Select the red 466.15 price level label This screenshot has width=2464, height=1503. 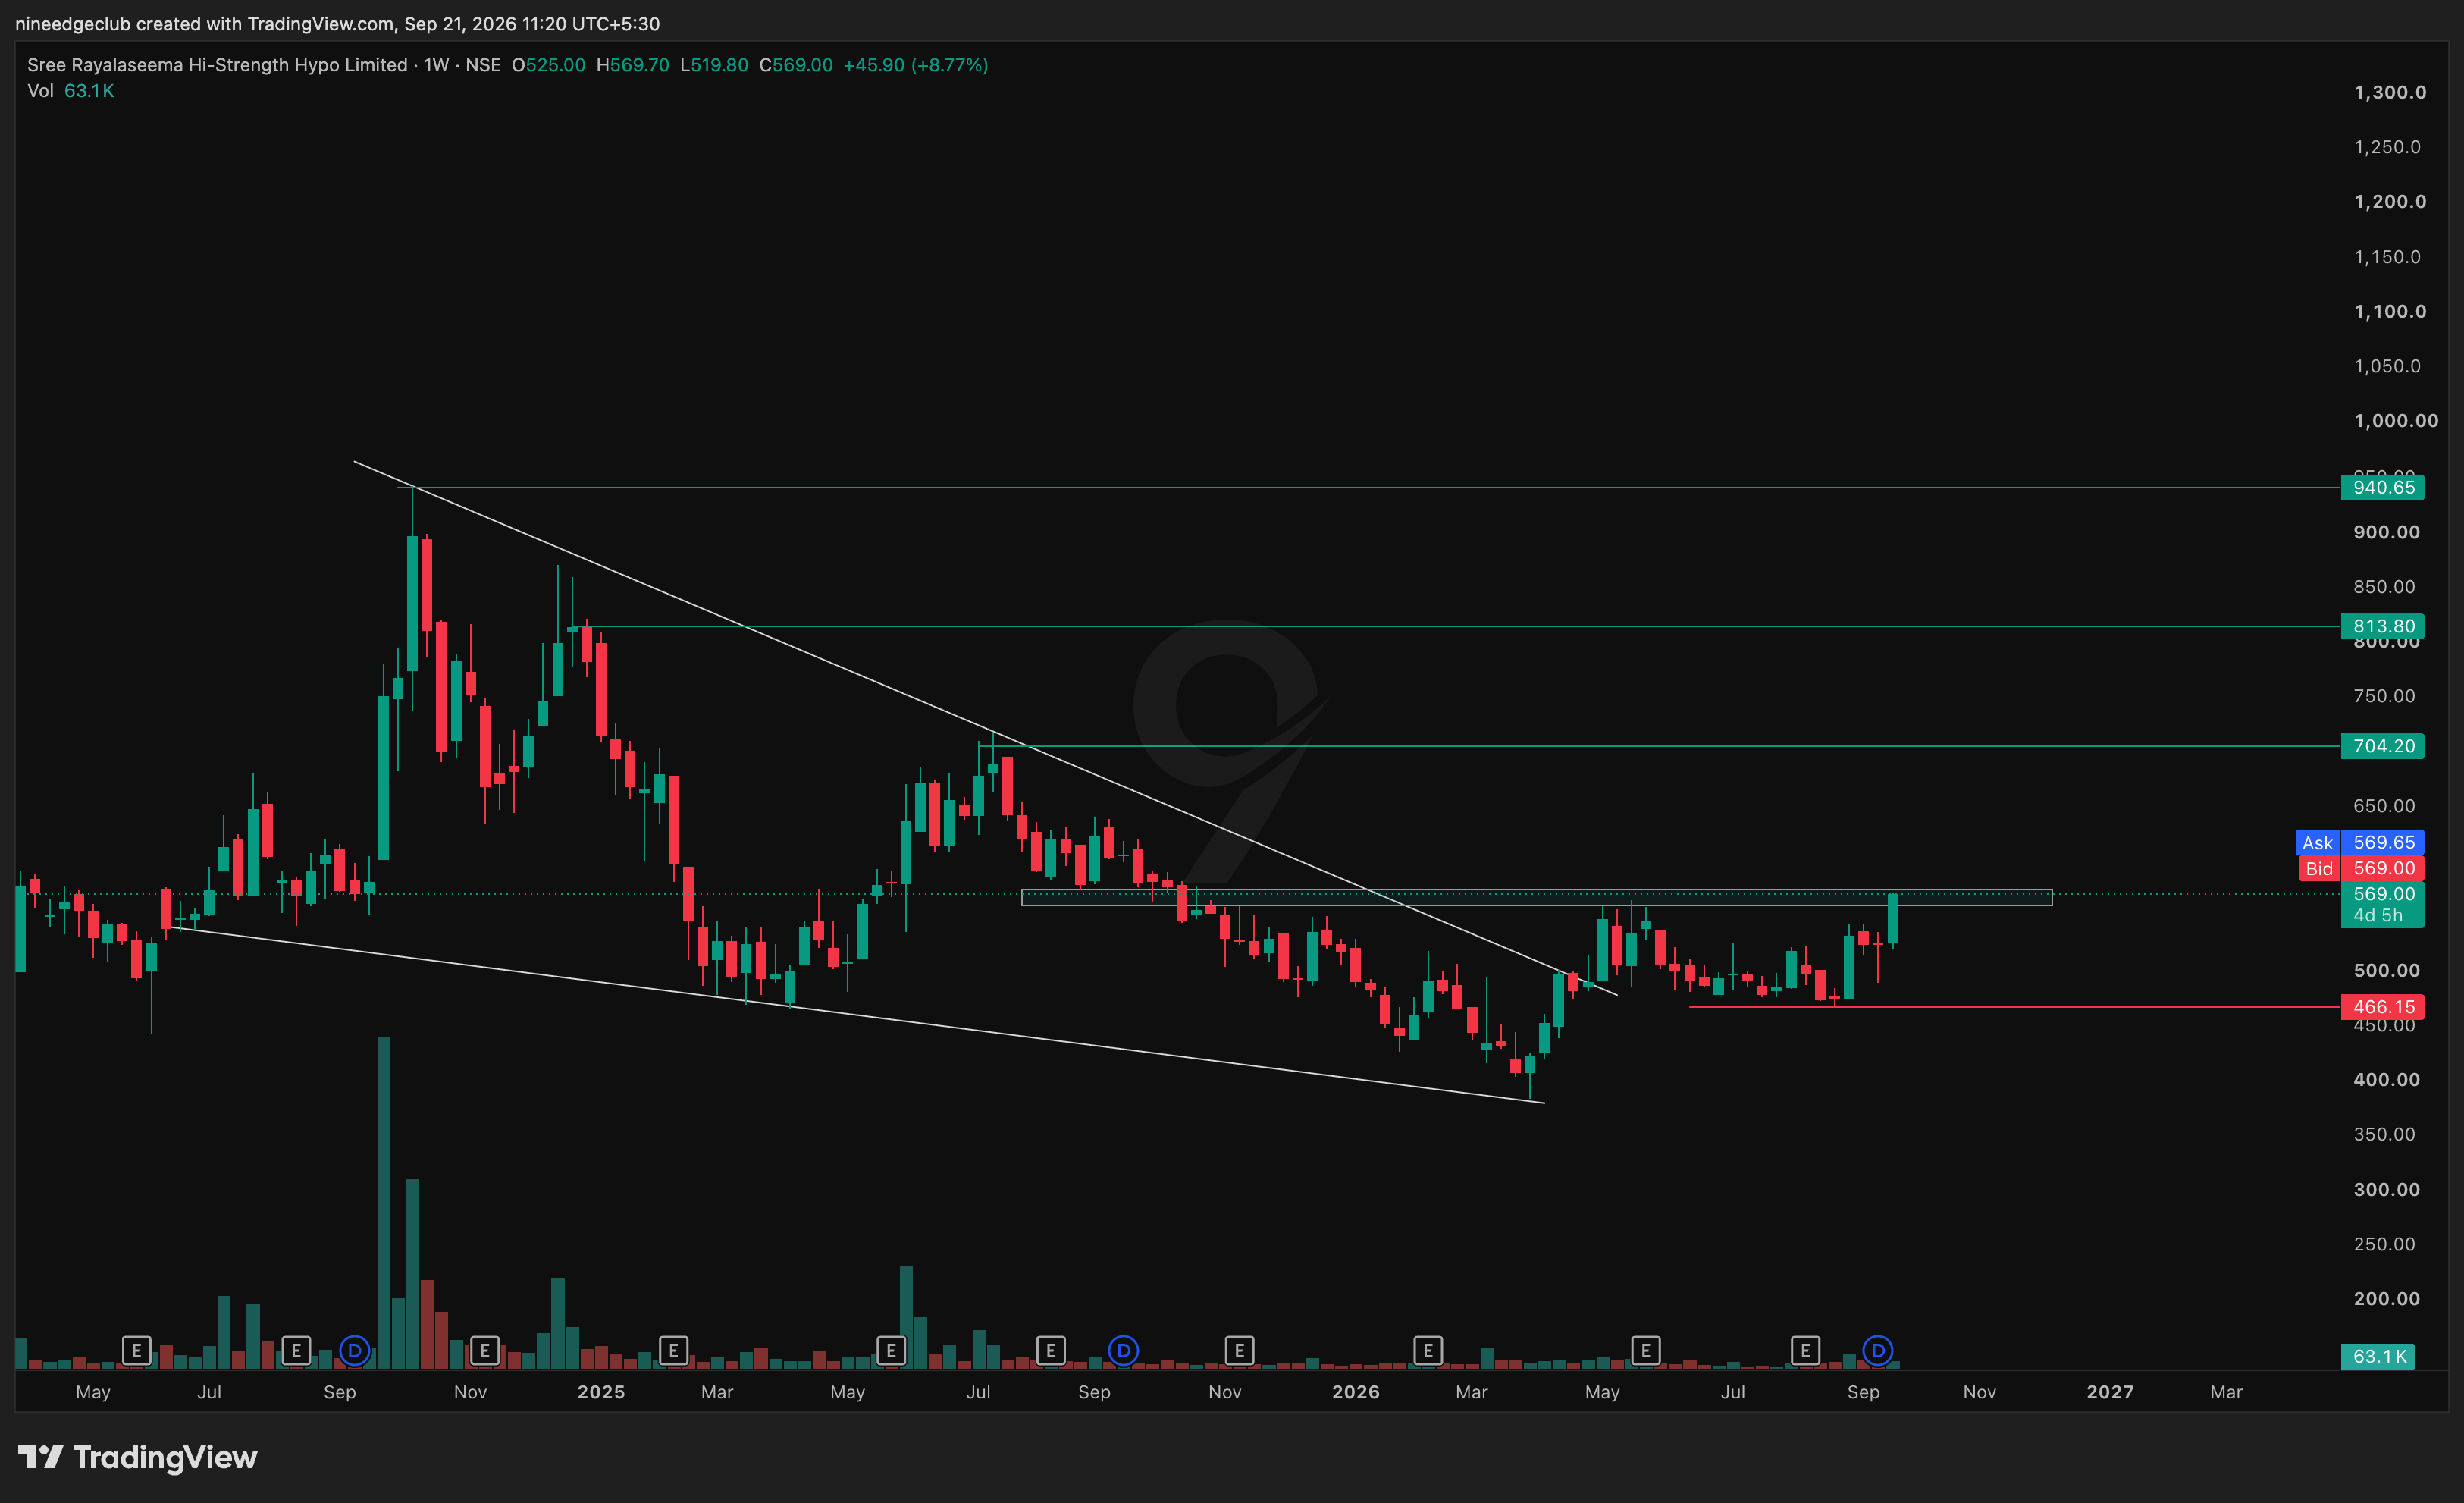(2382, 1007)
